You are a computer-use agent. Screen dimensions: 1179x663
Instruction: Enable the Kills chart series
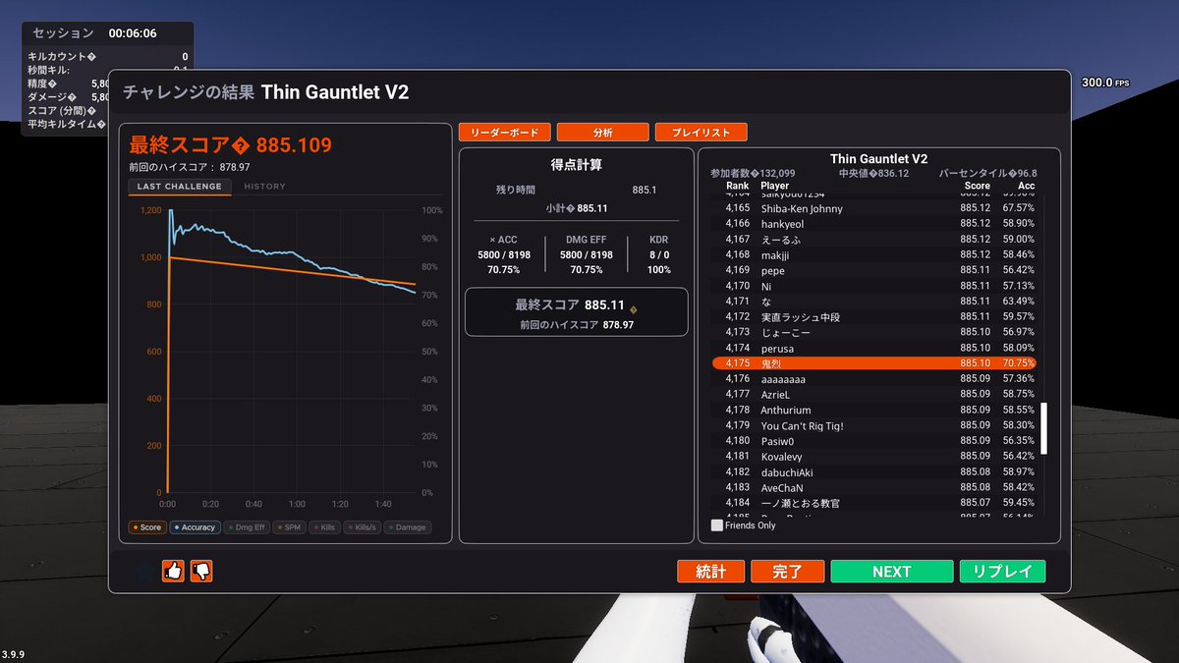coord(324,527)
